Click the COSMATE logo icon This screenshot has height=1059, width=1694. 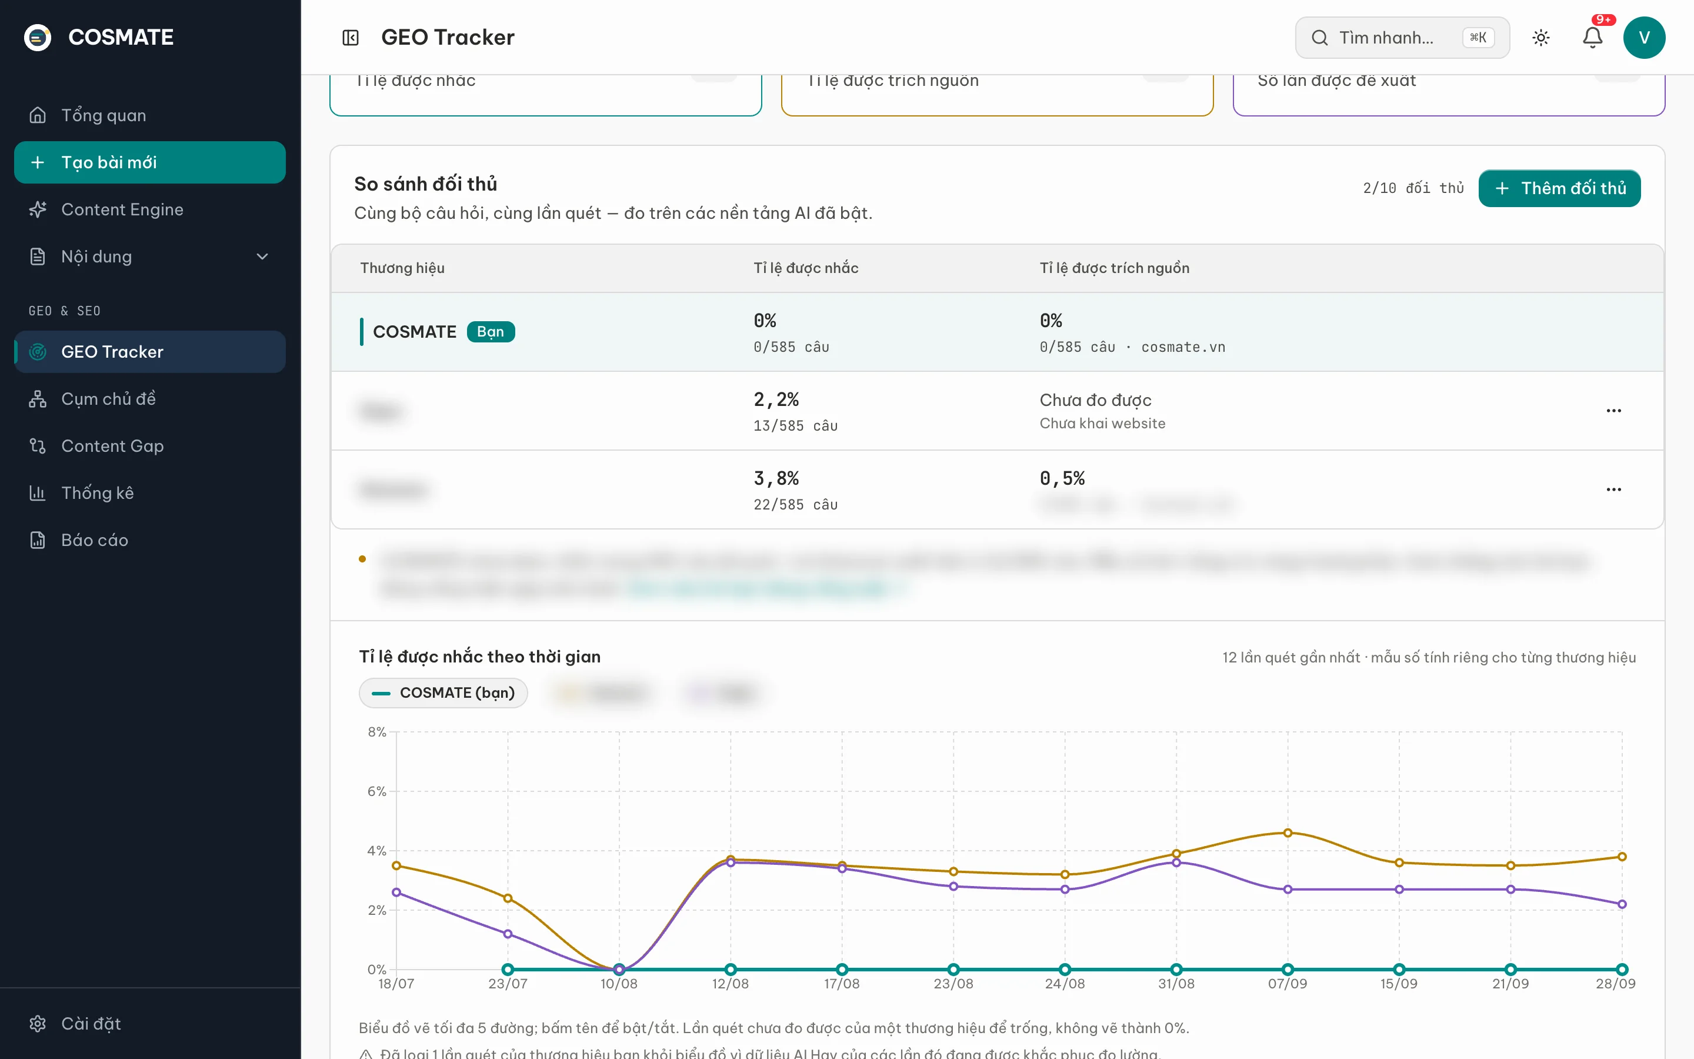pyautogui.click(x=38, y=37)
